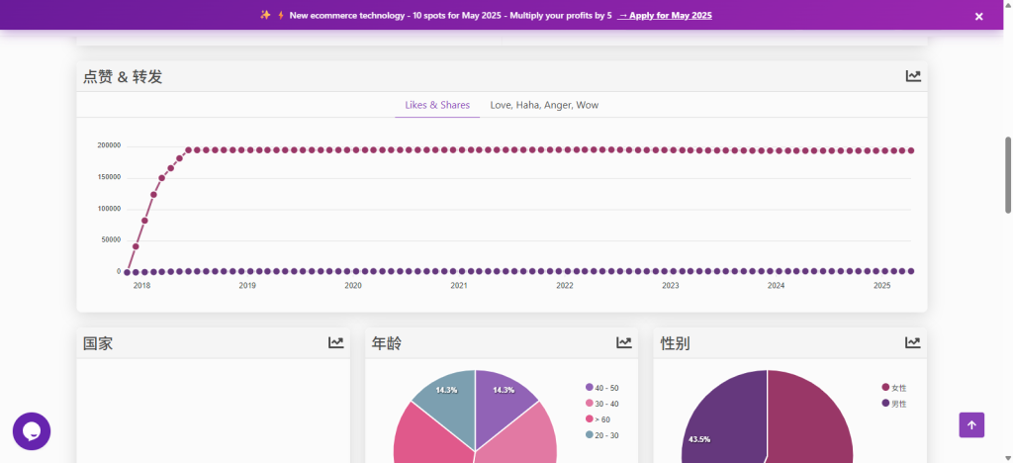This screenshot has width=1013, height=463.
Task: Click the 2018 label on chart axis
Action: [141, 286]
